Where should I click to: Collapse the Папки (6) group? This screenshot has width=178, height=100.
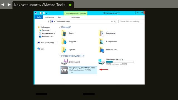tap(60, 27)
